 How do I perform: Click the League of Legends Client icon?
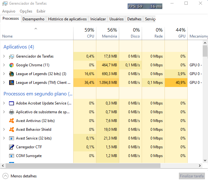tap(12, 83)
